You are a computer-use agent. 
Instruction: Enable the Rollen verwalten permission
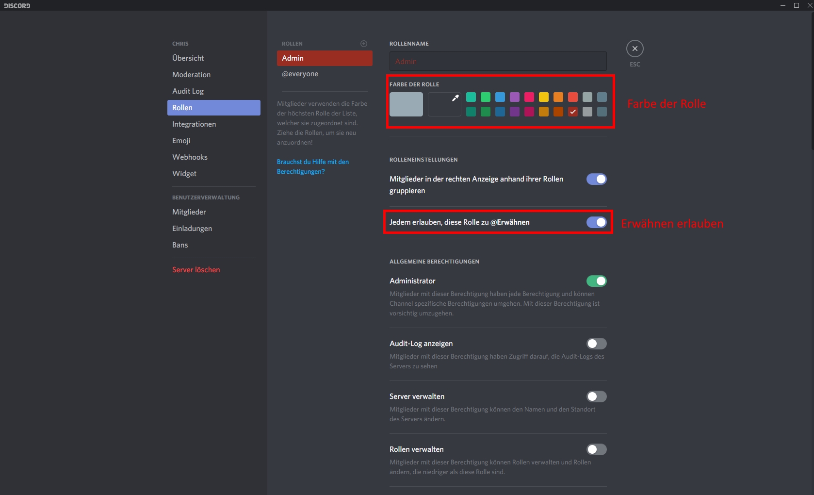tap(596, 449)
